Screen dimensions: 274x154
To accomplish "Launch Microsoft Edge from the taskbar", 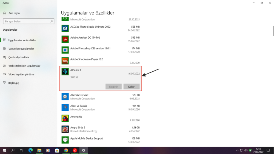I will (31, 150).
